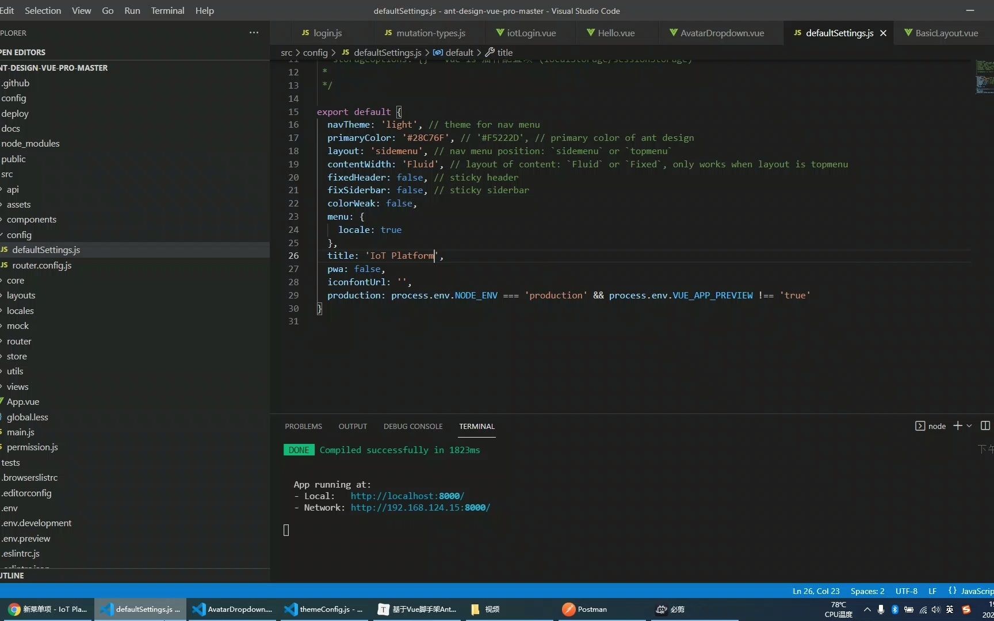This screenshot has width=994, height=621.
Task: Open the http://192.168.124.15:8000/ network link
Action: tap(420, 507)
